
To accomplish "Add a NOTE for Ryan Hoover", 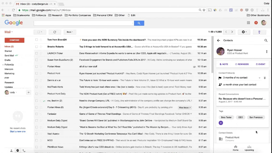I will click(x=224, y=64).
